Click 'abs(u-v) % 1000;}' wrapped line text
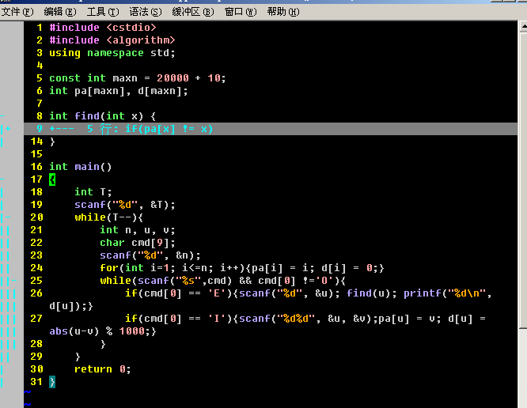 click(x=103, y=331)
